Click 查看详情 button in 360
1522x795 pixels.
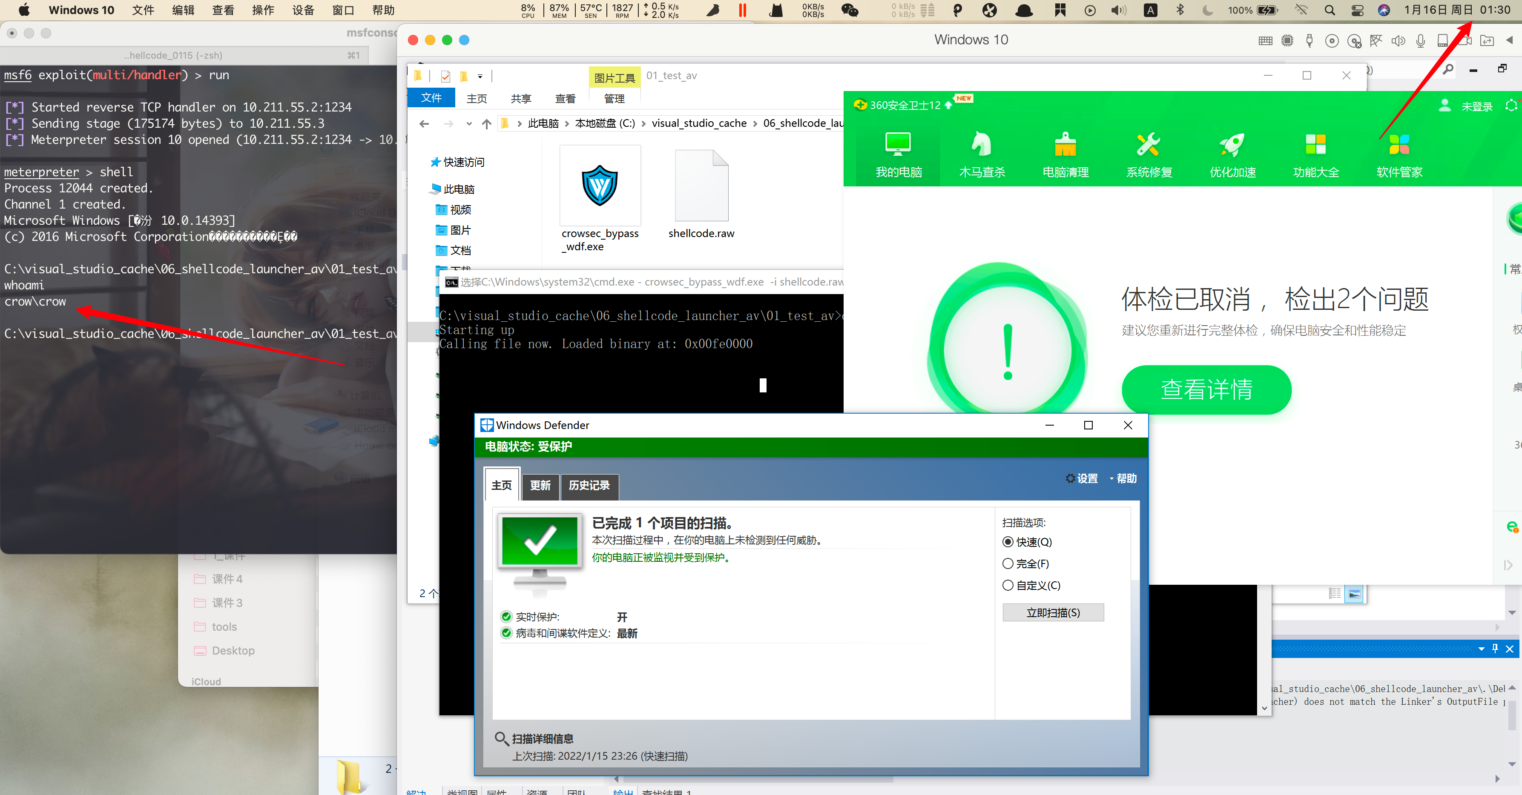1206,389
